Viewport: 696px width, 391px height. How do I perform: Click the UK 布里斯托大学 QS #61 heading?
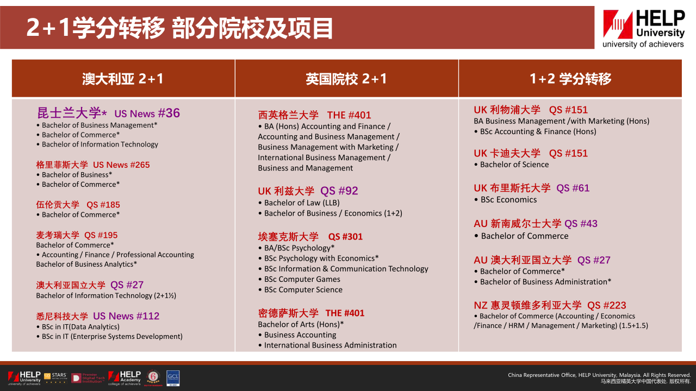coord(531,188)
